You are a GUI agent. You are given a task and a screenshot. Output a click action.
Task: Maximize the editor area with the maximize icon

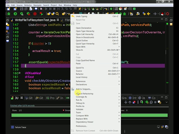click(166, 20)
